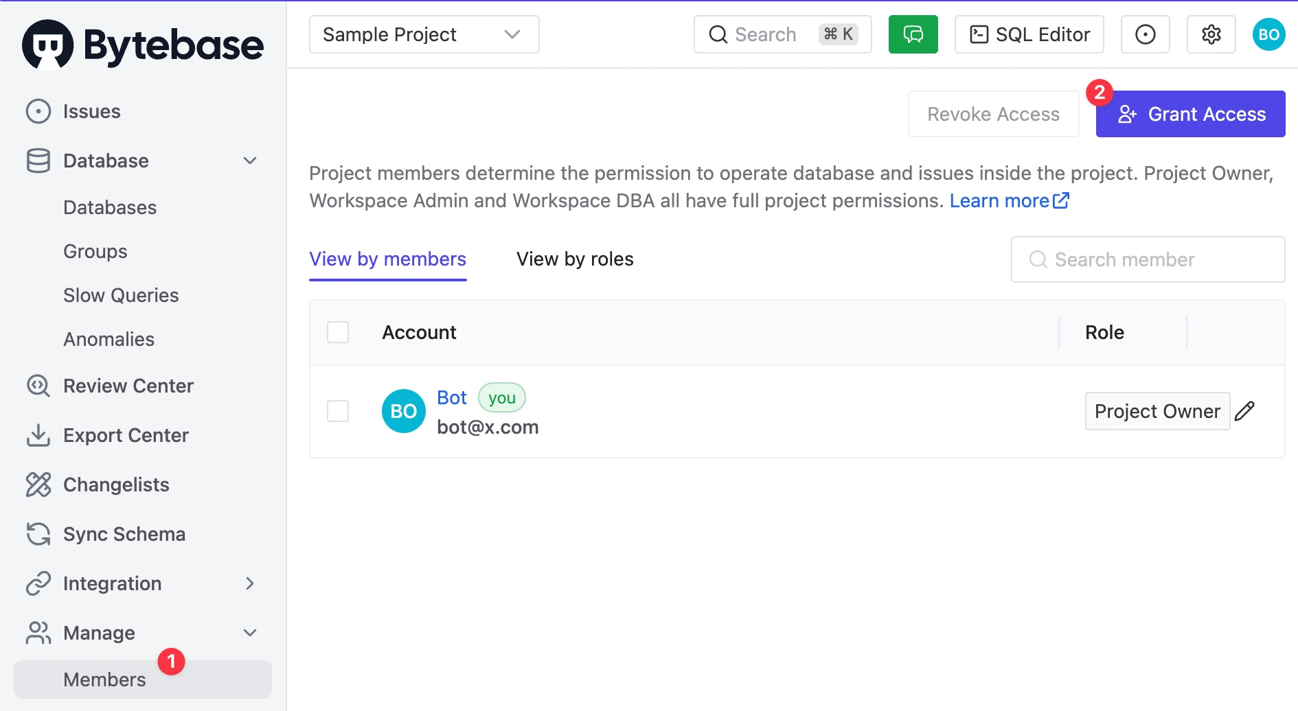Click the Issues circle icon
The height and width of the screenshot is (711, 1298).
[38, 111]
